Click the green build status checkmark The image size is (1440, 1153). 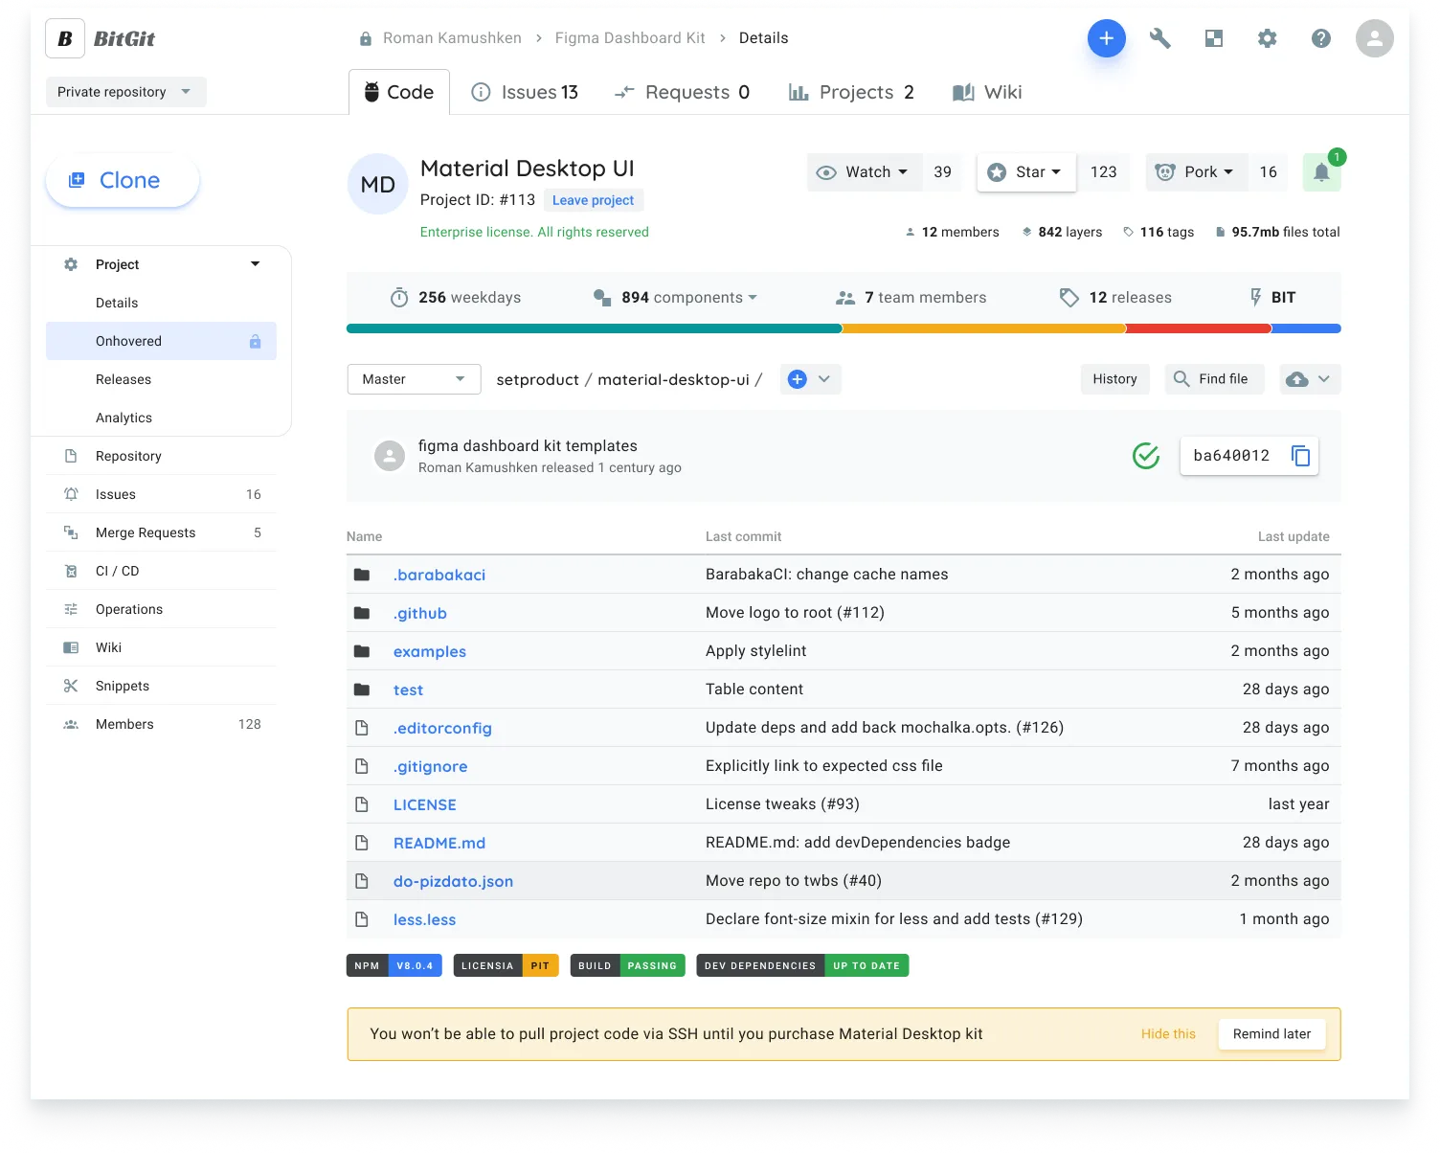pos(1145,456)
